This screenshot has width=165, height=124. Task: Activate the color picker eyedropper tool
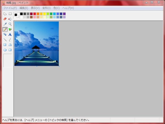coord(5,24)
